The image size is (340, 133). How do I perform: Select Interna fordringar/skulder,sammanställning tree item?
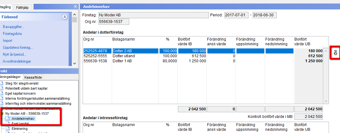(x=37, y=98)
